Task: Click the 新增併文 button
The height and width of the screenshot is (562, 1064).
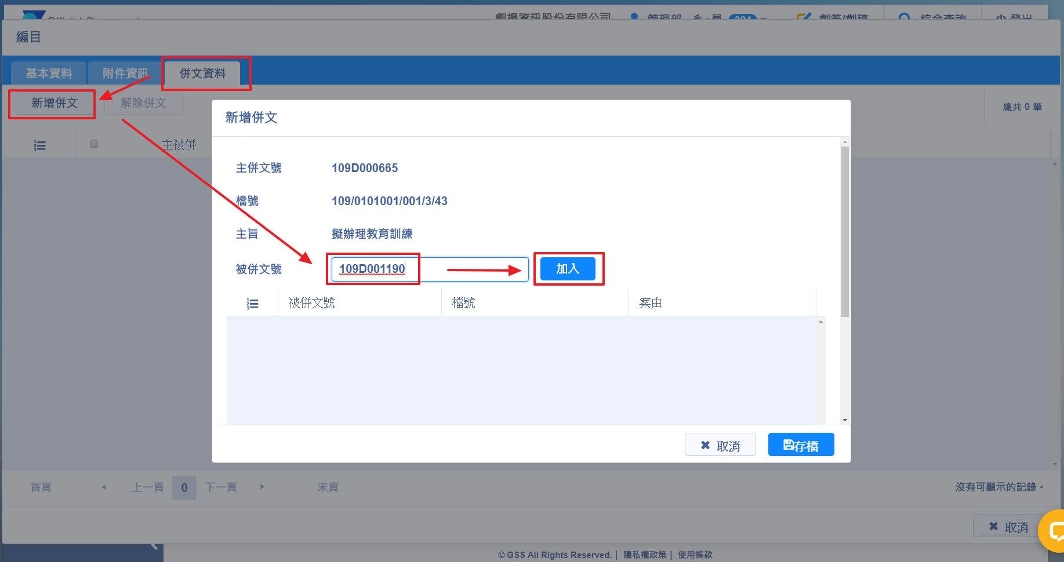Action: 55,103
